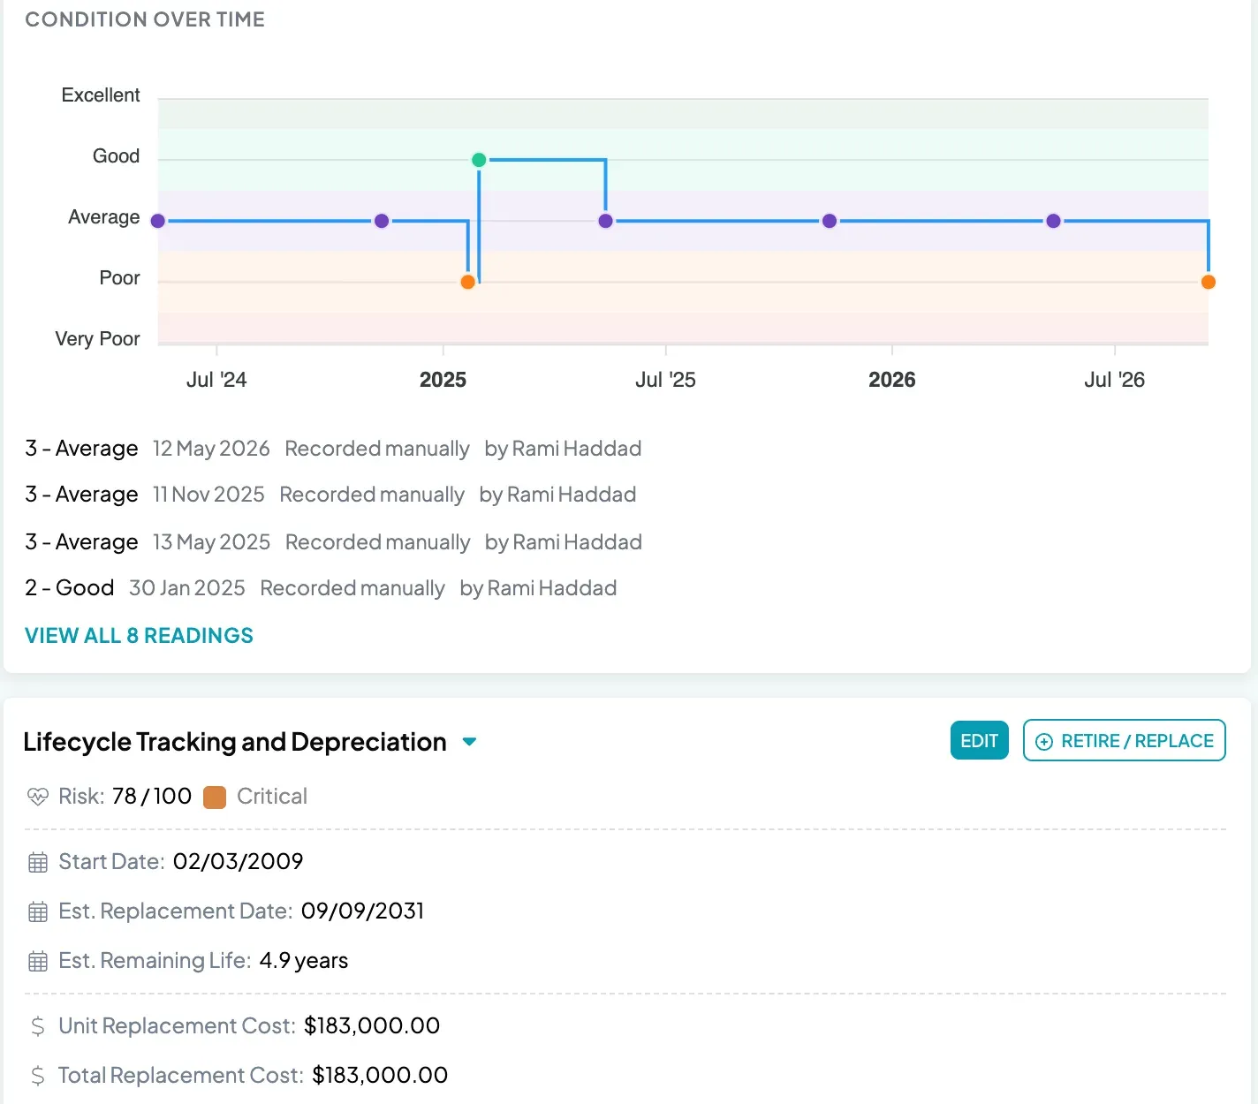The height and width of the screenshot is (1104, 1258).
Task: Click the remaining life value '4.9 years'
Action: pyautogui.click(x=304, y=961)
